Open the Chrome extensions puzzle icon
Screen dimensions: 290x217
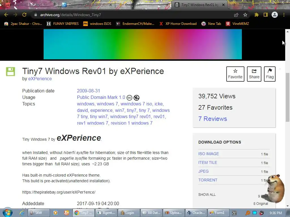[x=256, y=15]
